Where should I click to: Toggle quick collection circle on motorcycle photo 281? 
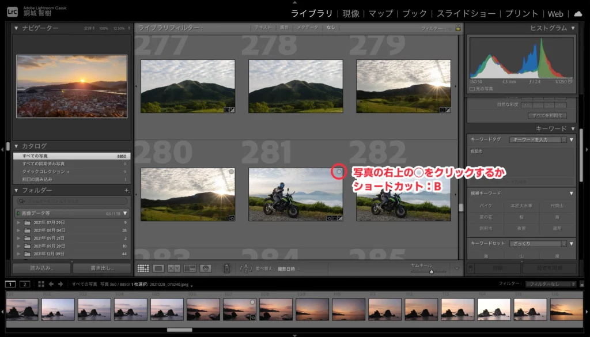point(339,172)
